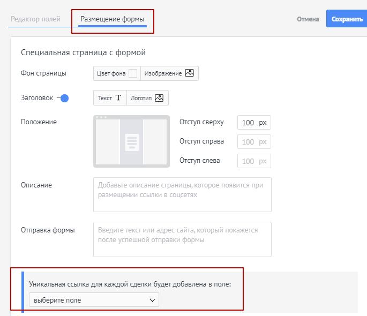
Task: Click the chevron arrow of field selector
Action: pyautogui.click(x=152, y=300)
